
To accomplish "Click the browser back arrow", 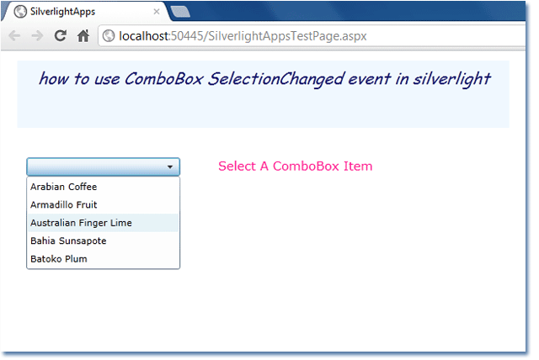I will click(x=14, y=35).
